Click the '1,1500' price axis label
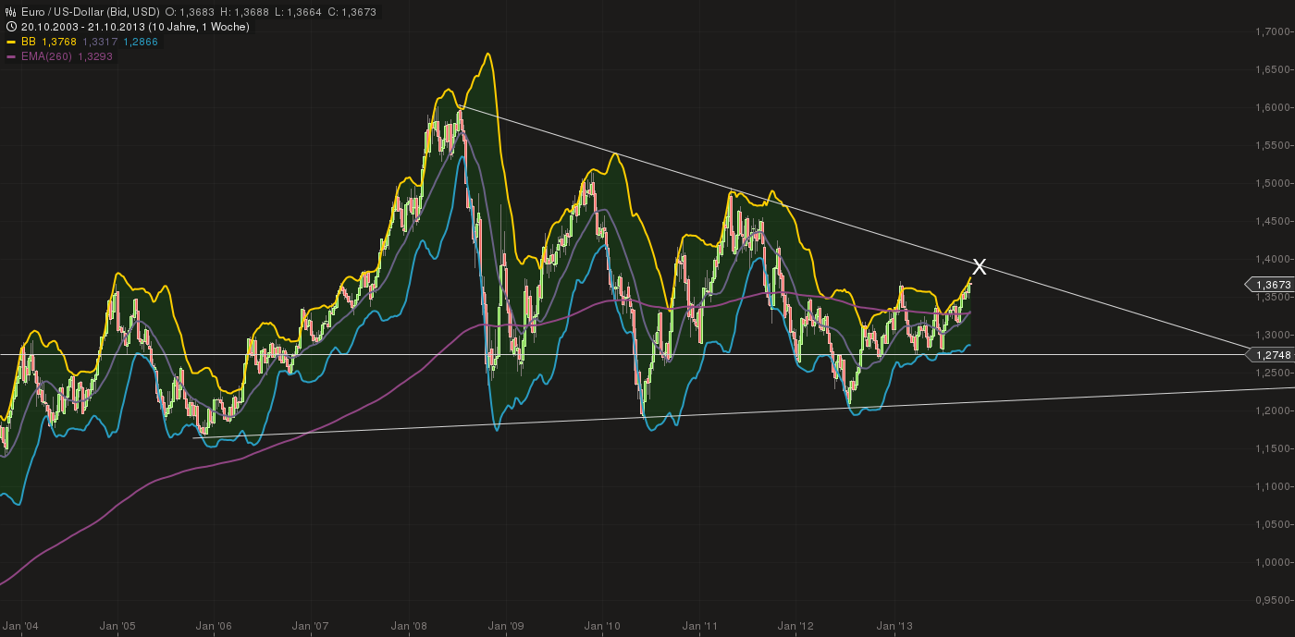This screenshot has height=637, width=1295. coord(1274,448)
